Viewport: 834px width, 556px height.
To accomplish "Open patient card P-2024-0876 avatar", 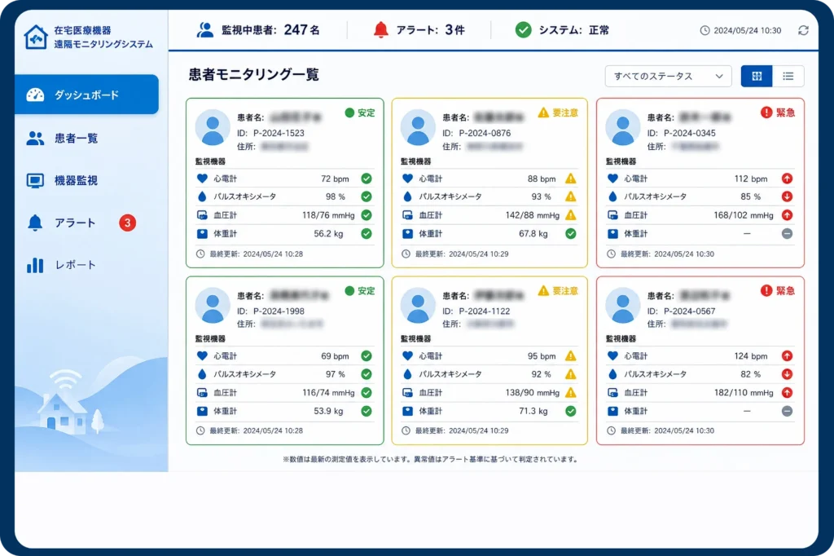I will pyautogui.click(x=418, y=127).
